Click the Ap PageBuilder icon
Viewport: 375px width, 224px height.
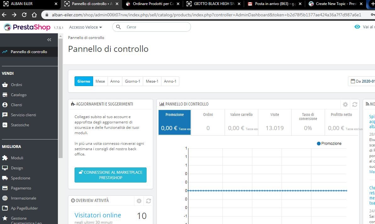5,208
